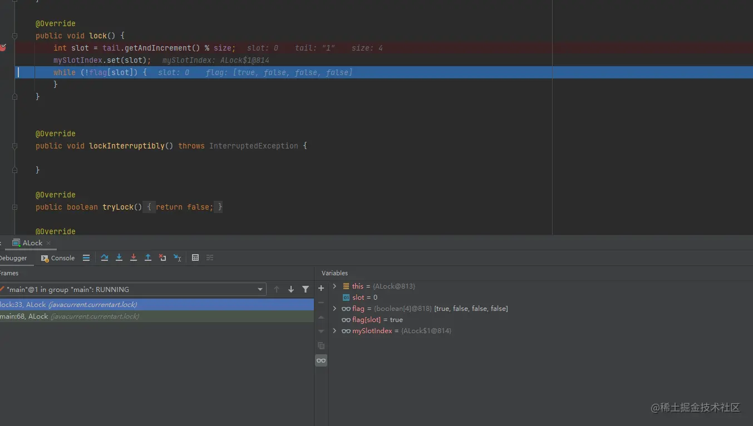Select the 'lock:33, ALock' stack frame
Screen dimensions: 753x426
coord(157,305)
